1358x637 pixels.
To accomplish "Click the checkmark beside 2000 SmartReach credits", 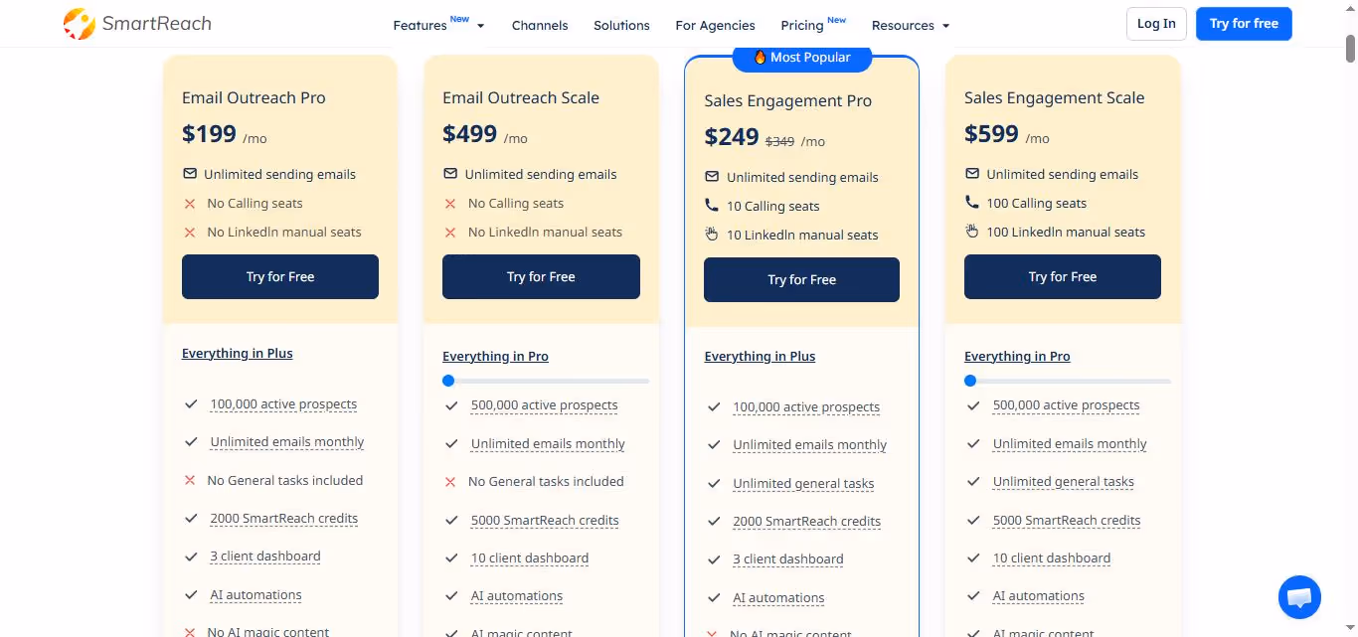I will pyautogui.click(x=190, y=518).
